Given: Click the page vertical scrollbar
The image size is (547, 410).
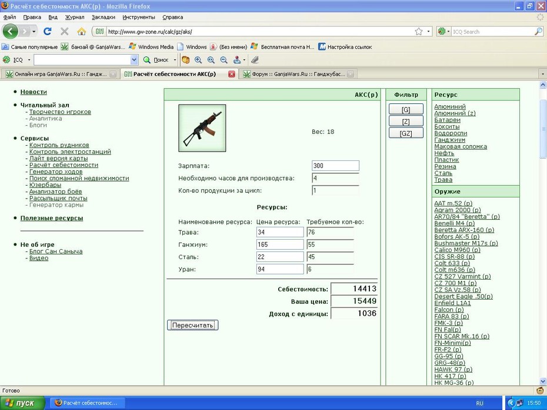Looking at the screenshot, I should coord(543,233).
